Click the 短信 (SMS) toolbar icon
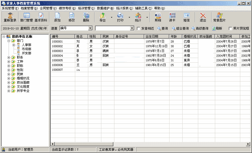 coord(186,17)
